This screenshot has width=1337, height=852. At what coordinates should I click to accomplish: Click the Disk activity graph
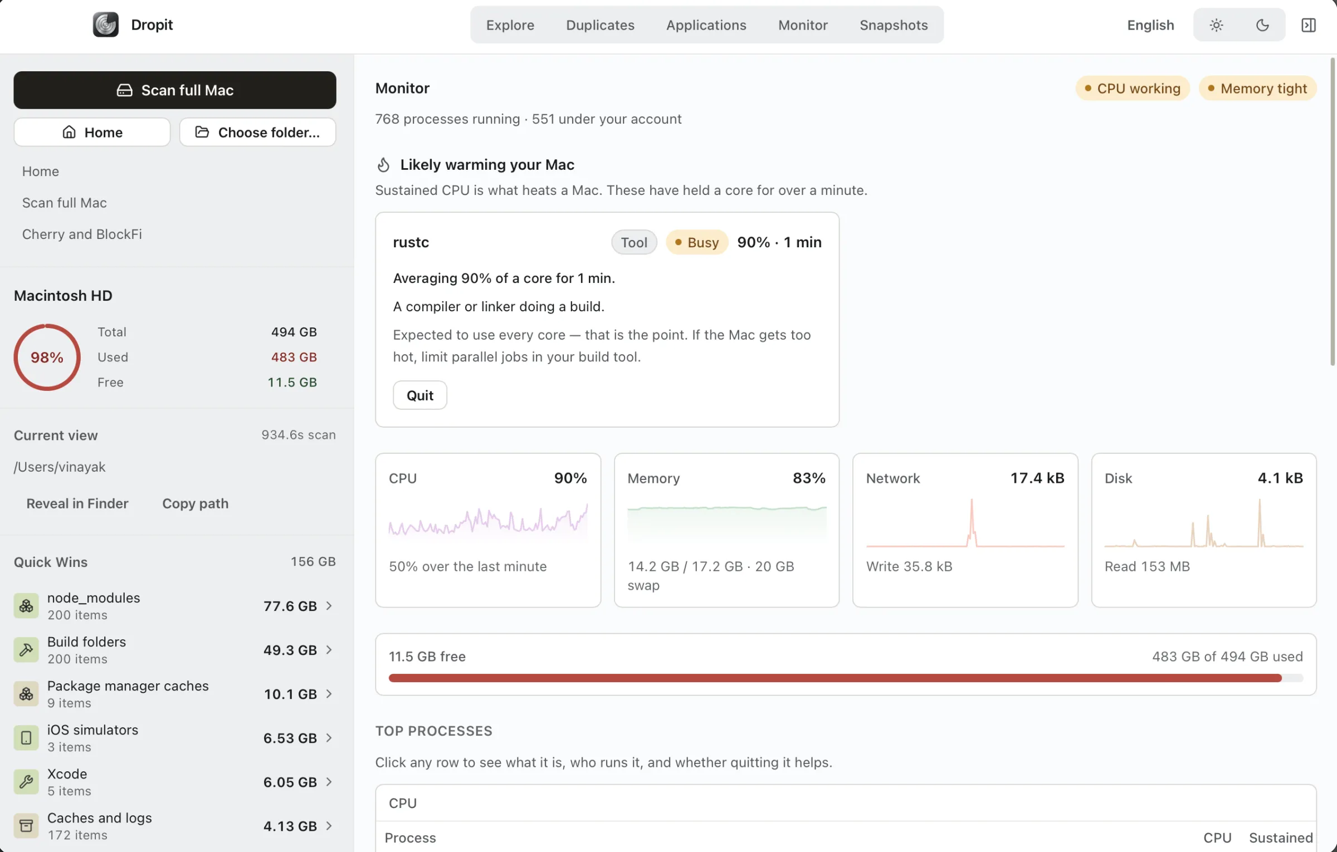point(1204,522)
